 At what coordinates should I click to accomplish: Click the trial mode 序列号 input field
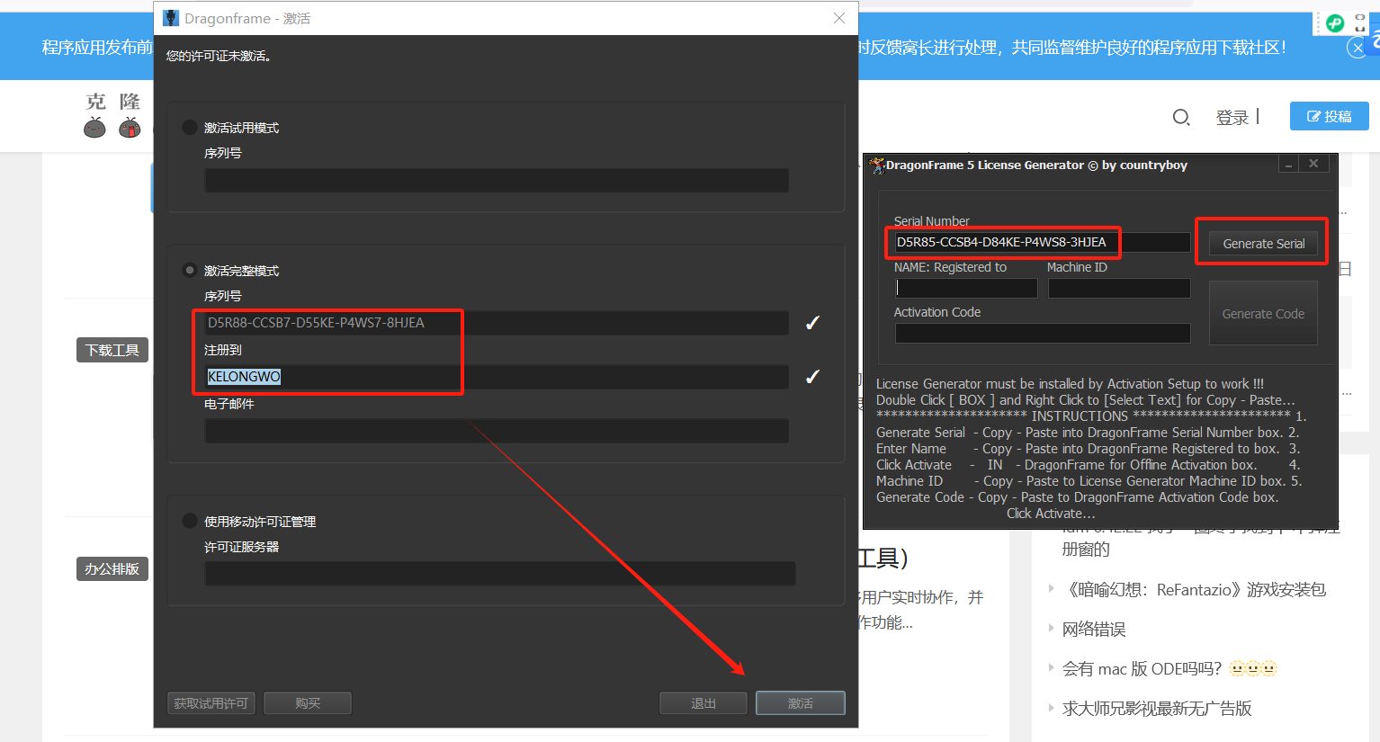click(x=497, y=180)
